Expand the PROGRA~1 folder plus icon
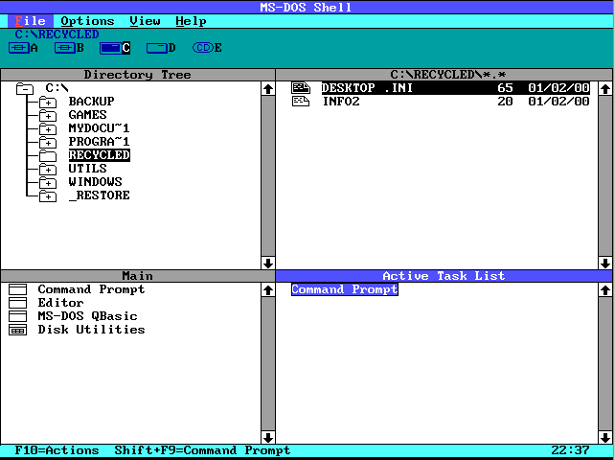Image resolution: width=615 pixels, height=460 pixels. click(48, 142)
